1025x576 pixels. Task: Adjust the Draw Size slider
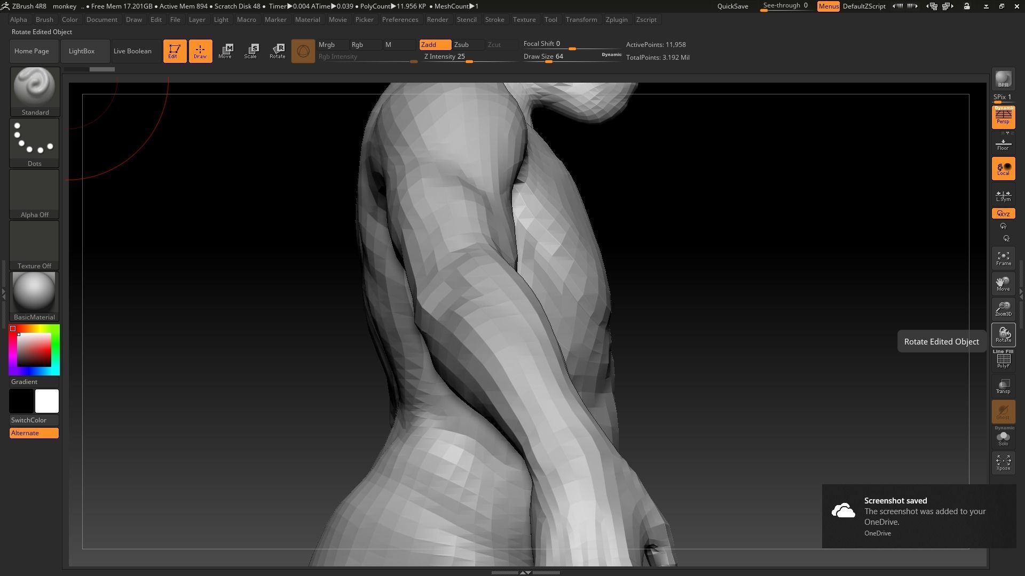coord(572,57)
